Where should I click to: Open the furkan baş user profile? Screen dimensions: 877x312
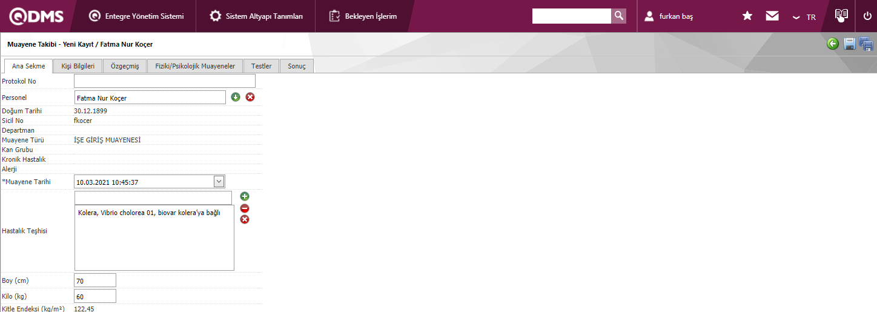click(x=669, y=16)
